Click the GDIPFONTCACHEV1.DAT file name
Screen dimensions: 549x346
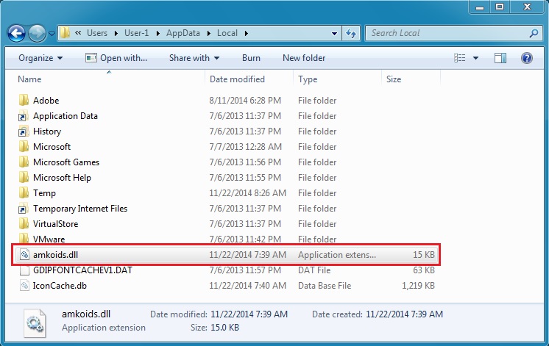point(82,270)
